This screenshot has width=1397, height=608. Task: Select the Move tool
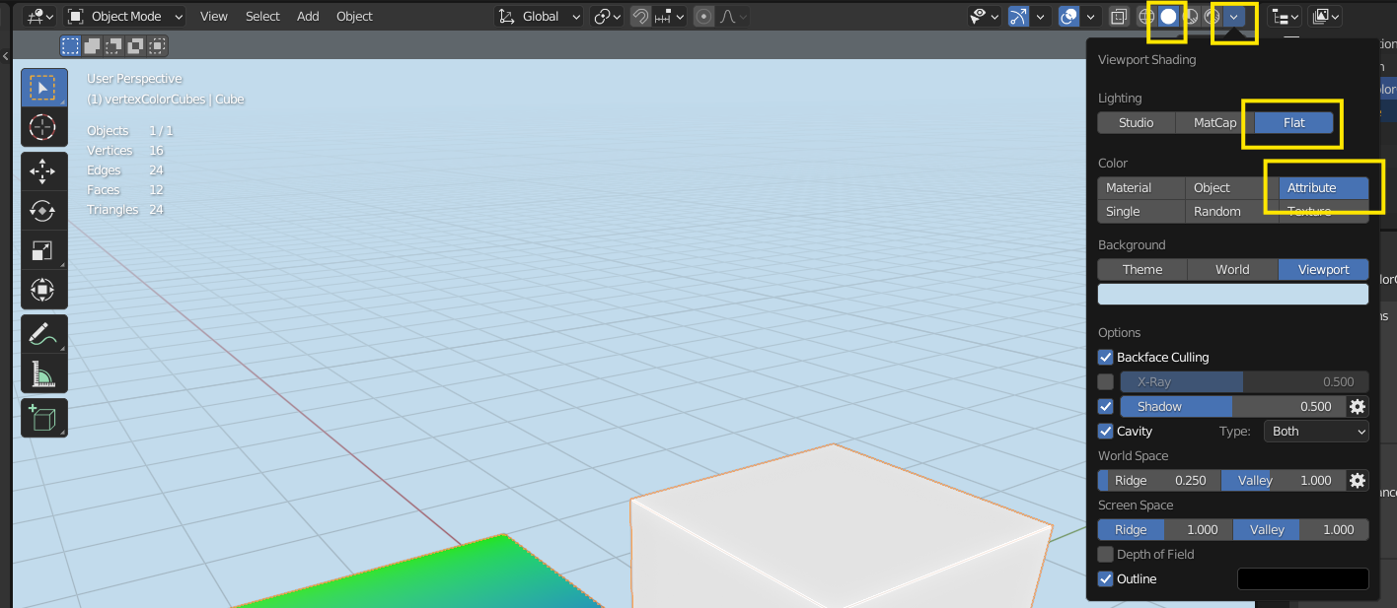[x=43, y=170]
